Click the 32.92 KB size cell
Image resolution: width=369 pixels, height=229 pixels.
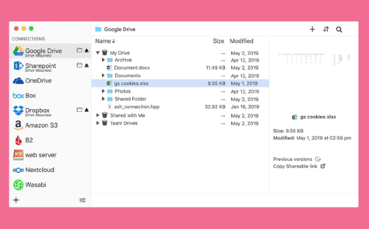point(215,107)
